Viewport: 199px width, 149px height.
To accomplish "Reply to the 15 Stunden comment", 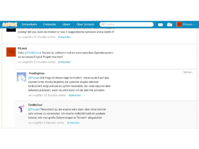I will coord(75,95).
